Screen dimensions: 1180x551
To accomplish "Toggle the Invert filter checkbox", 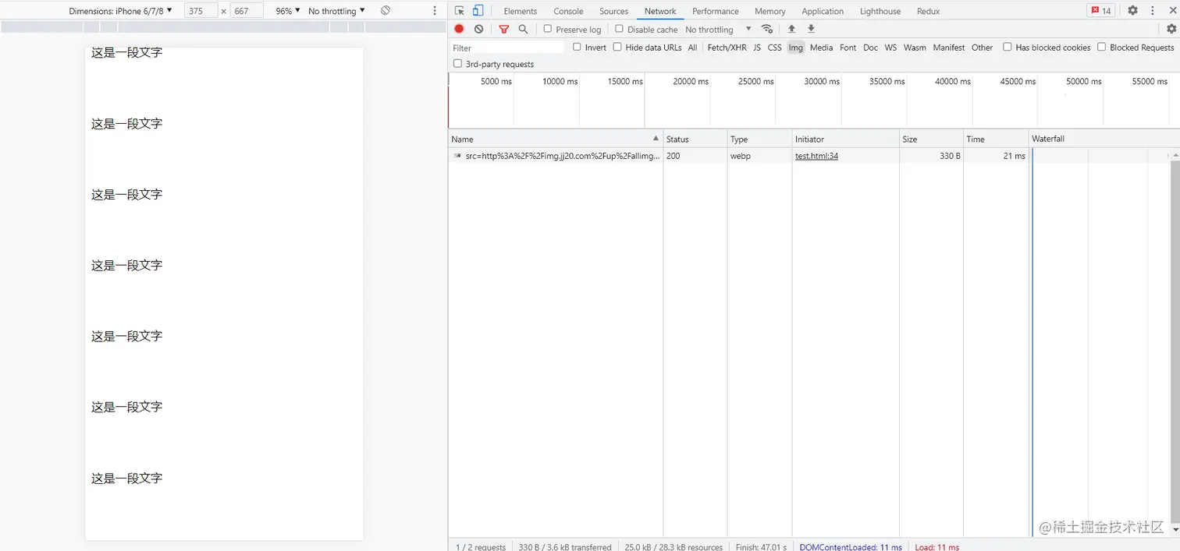I will 577,47.
